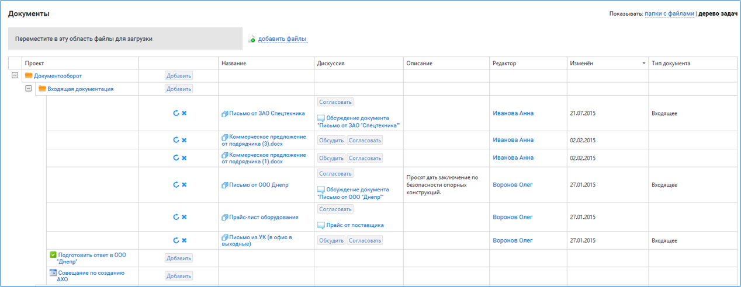Click document icon next to Письмо от ООО Днепр
Screen dimensions: 741x287
tap(225, 185)
